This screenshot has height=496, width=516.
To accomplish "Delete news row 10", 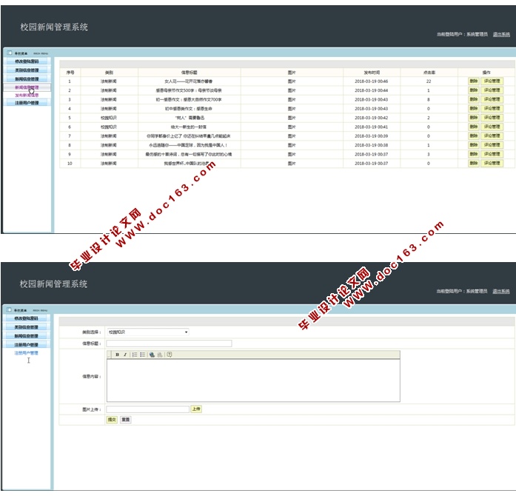I will [474, 164].
